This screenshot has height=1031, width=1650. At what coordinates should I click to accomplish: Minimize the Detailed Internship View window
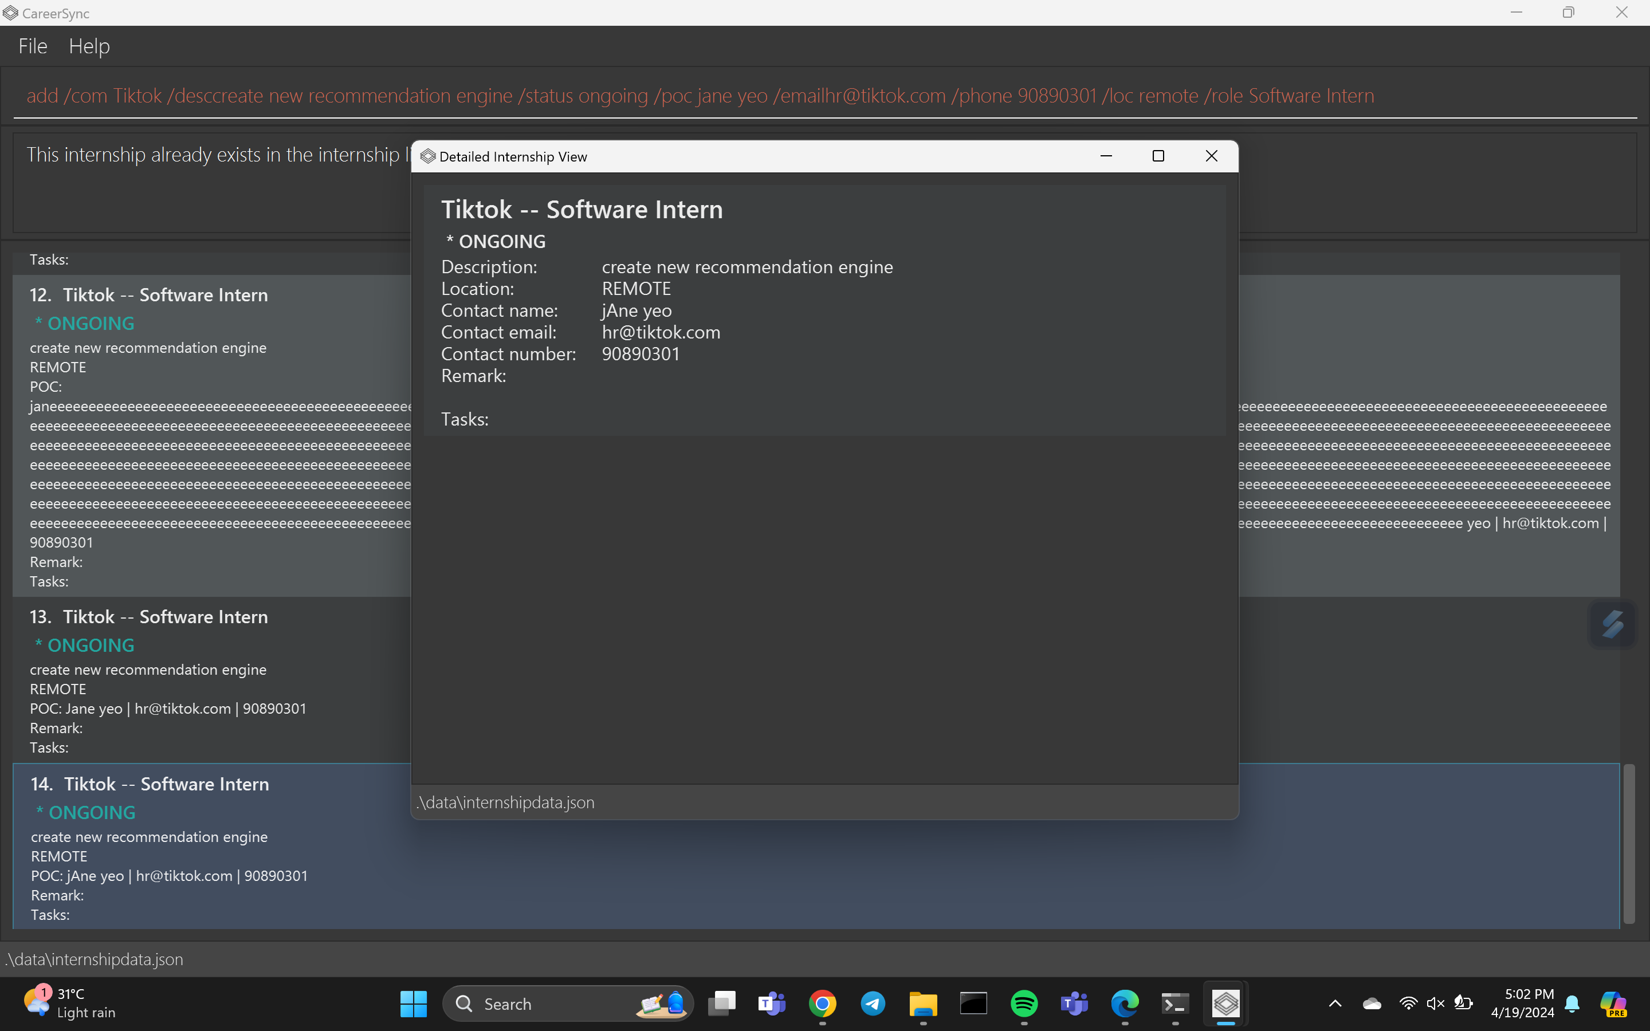[1106, 156]
